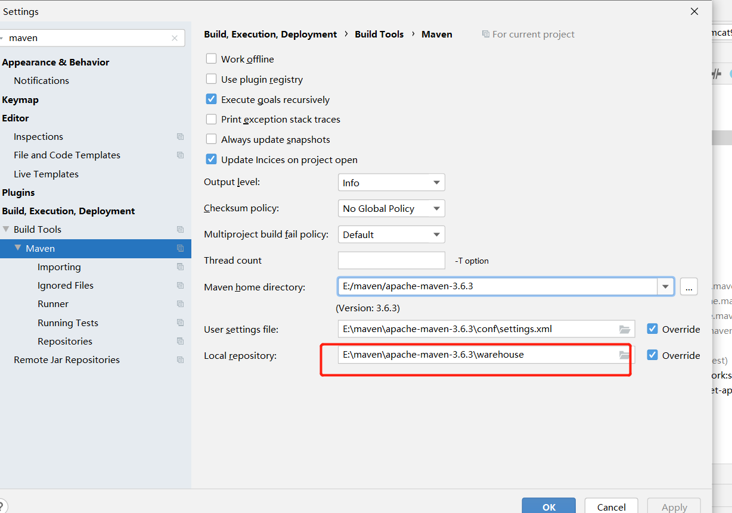Select Runner under Maven

click(53, 304)
